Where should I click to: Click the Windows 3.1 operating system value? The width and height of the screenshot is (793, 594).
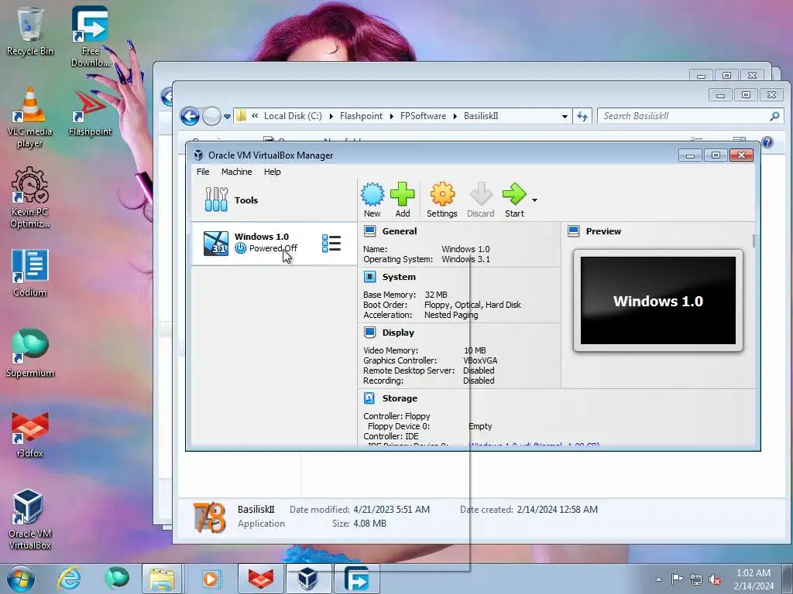tap(465, 259)
